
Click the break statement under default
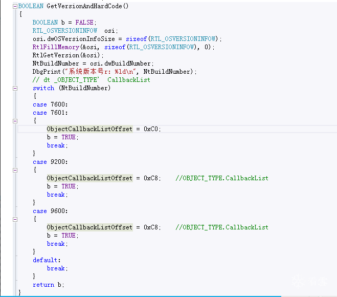click(57, 268)
